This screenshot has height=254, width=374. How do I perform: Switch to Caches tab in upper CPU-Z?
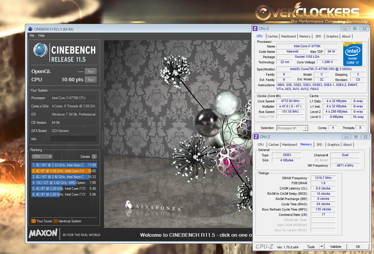[x=272, y=36]
